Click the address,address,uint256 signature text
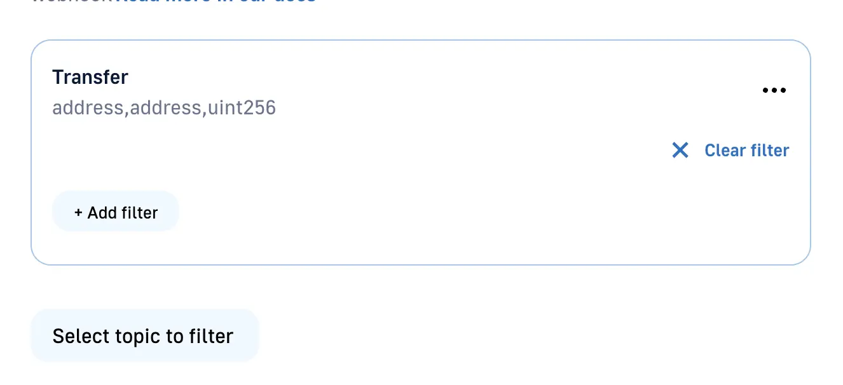This screenshot has height=385, width=843. [164, 108]
